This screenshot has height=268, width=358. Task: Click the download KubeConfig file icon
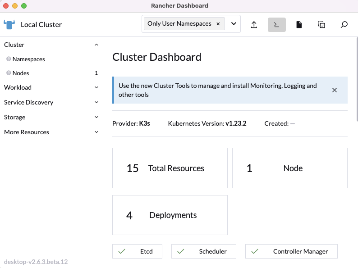click(x=299, y=25)
